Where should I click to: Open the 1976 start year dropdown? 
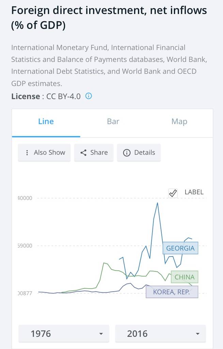coord(64,333)
